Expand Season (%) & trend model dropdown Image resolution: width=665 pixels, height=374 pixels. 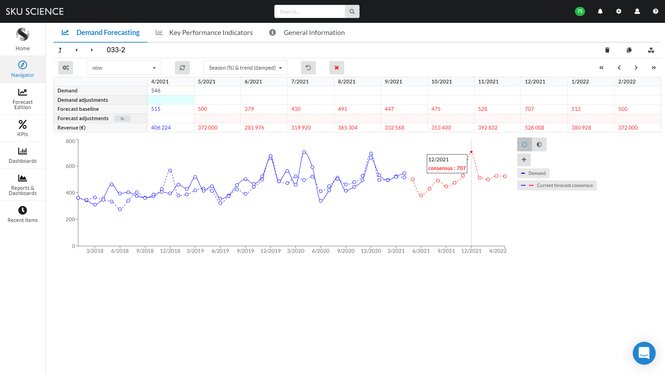click(245, 68)
